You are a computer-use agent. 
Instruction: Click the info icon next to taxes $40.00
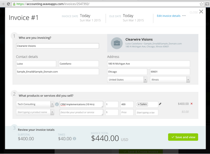coord(74,139)
